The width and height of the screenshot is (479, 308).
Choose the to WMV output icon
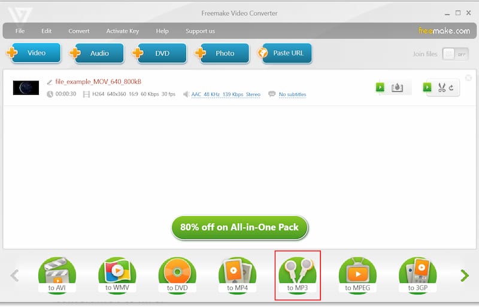tap(117, 276)
